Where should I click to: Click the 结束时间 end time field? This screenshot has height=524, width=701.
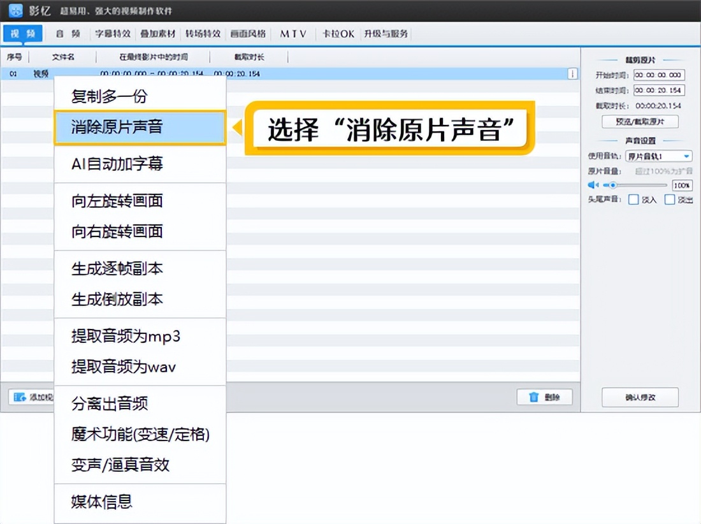(x=658, y=91)
